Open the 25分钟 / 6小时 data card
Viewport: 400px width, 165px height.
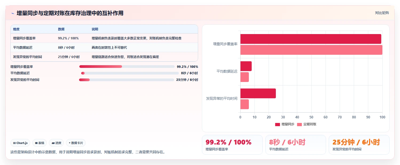[359, 145]
